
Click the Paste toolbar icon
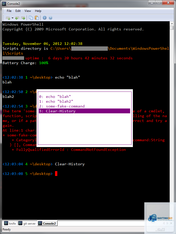37,18
